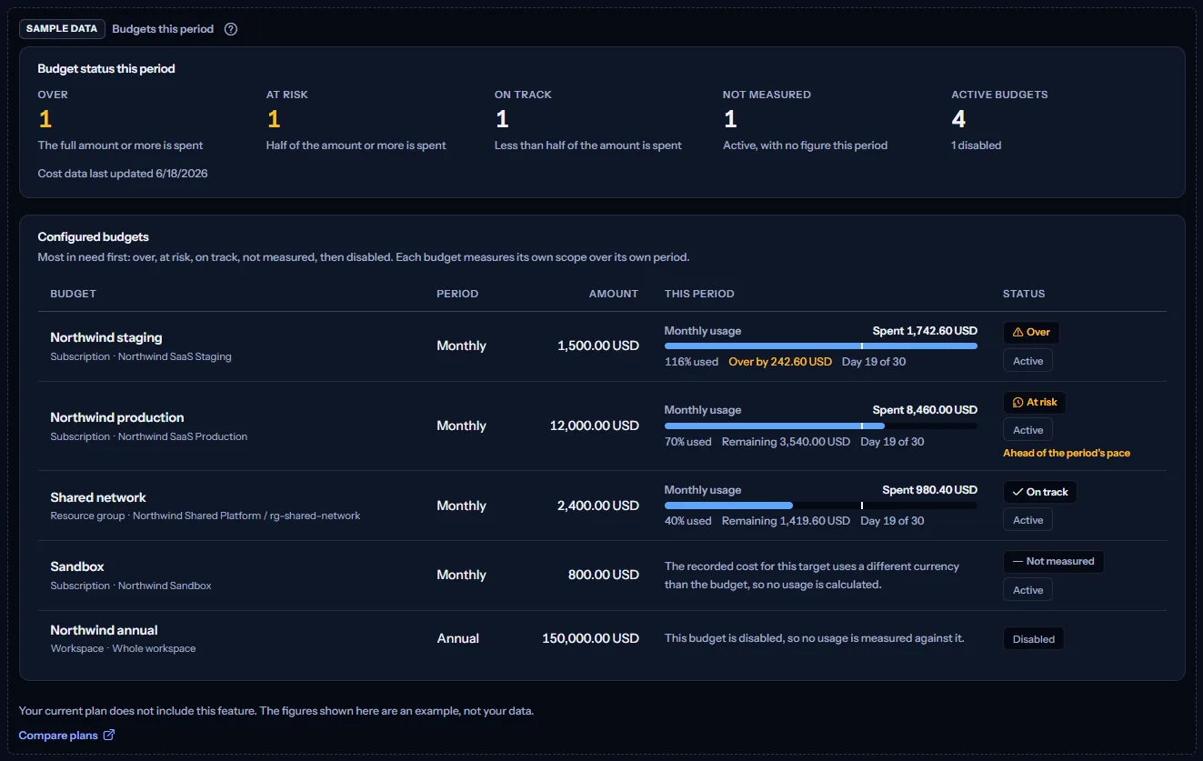Click the On track checkmark icon

[1018, 492]
